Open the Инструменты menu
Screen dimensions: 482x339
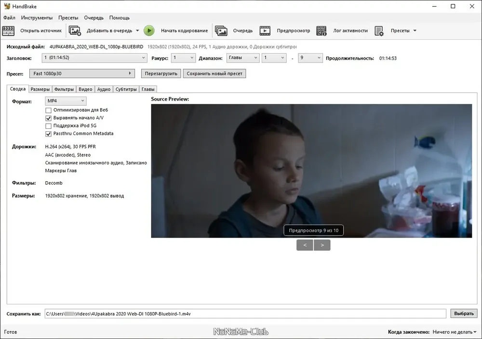37,18
